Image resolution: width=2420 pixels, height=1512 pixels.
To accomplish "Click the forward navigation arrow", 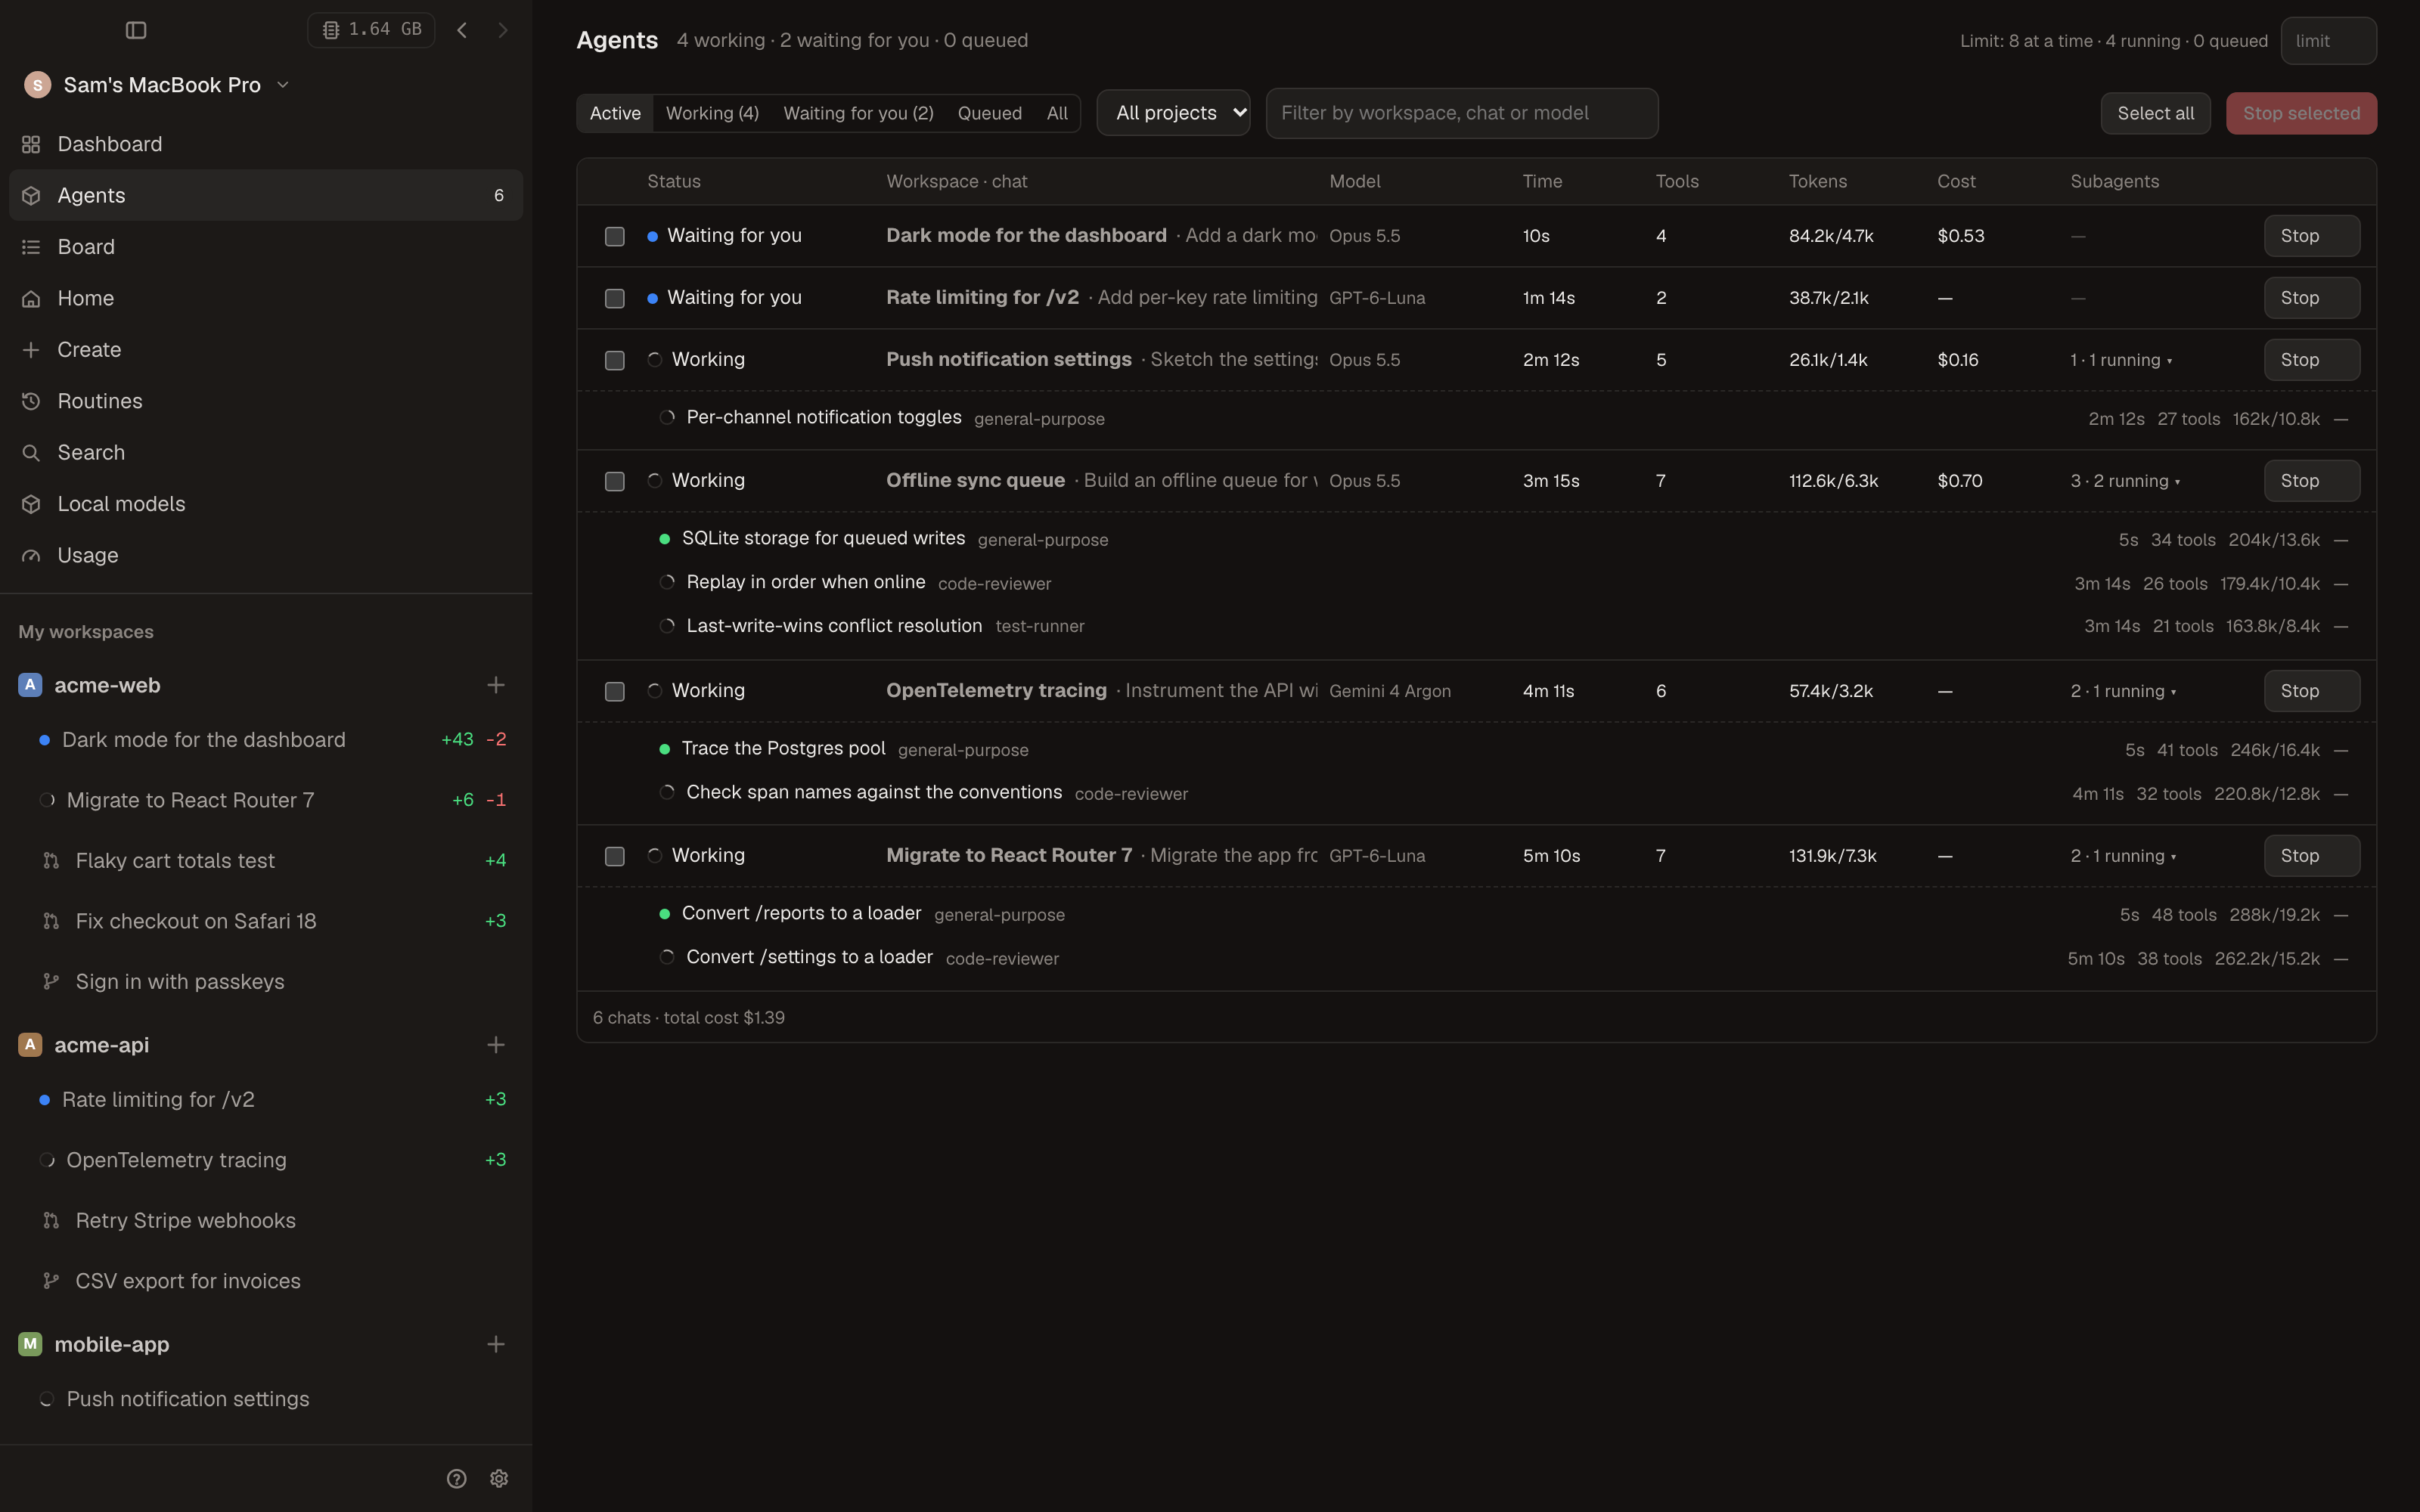I will pos(503,30).
